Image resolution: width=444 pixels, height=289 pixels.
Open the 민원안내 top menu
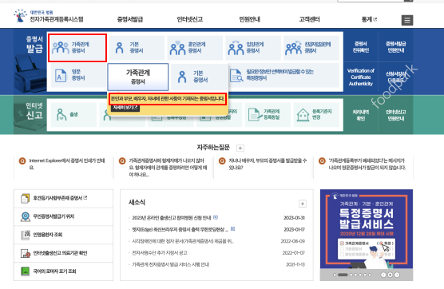249,19
